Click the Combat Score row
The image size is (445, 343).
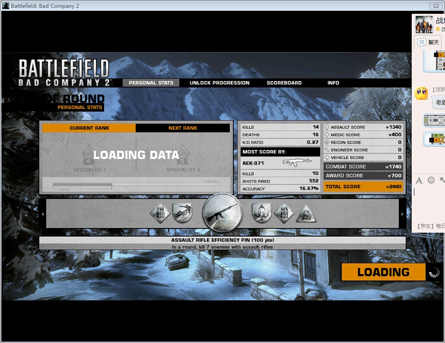tap(363, 167)
